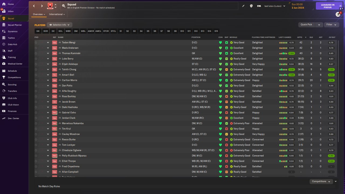Toggle the pick circle for Mads Andersen
345x194 pixels.
[x=36, y=48]
